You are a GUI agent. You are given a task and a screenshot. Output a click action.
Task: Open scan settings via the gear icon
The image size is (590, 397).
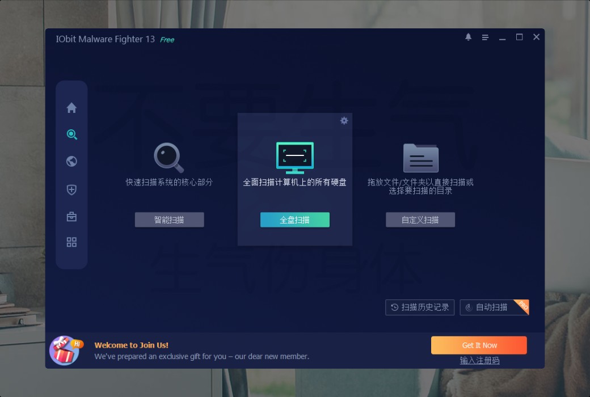tap(344, 120)
